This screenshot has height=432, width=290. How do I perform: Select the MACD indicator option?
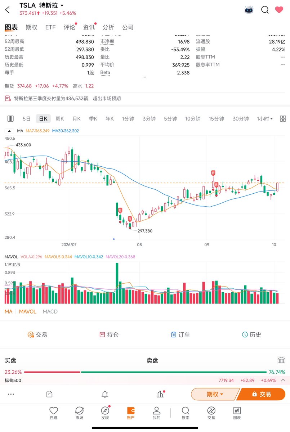tap(50, 311)
